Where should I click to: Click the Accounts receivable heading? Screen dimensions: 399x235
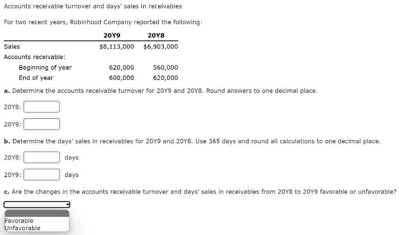[x=34, y=57]
